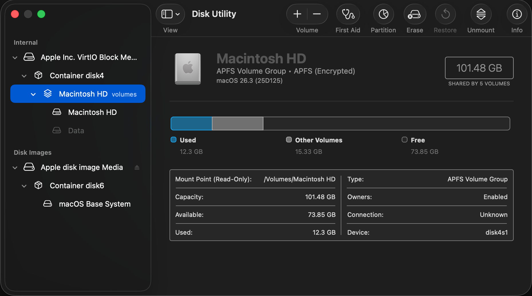Image resolution: width=532 pixels, height=296 pixels.
Task: Add a new APFS volume with plus
Action: point(297,14)
